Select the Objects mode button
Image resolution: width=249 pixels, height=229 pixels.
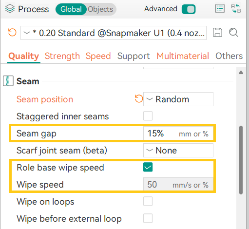[100, 9]
